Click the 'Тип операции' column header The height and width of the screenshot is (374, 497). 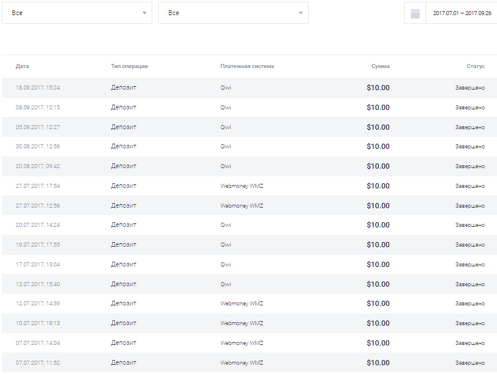(x=129, y=66)
